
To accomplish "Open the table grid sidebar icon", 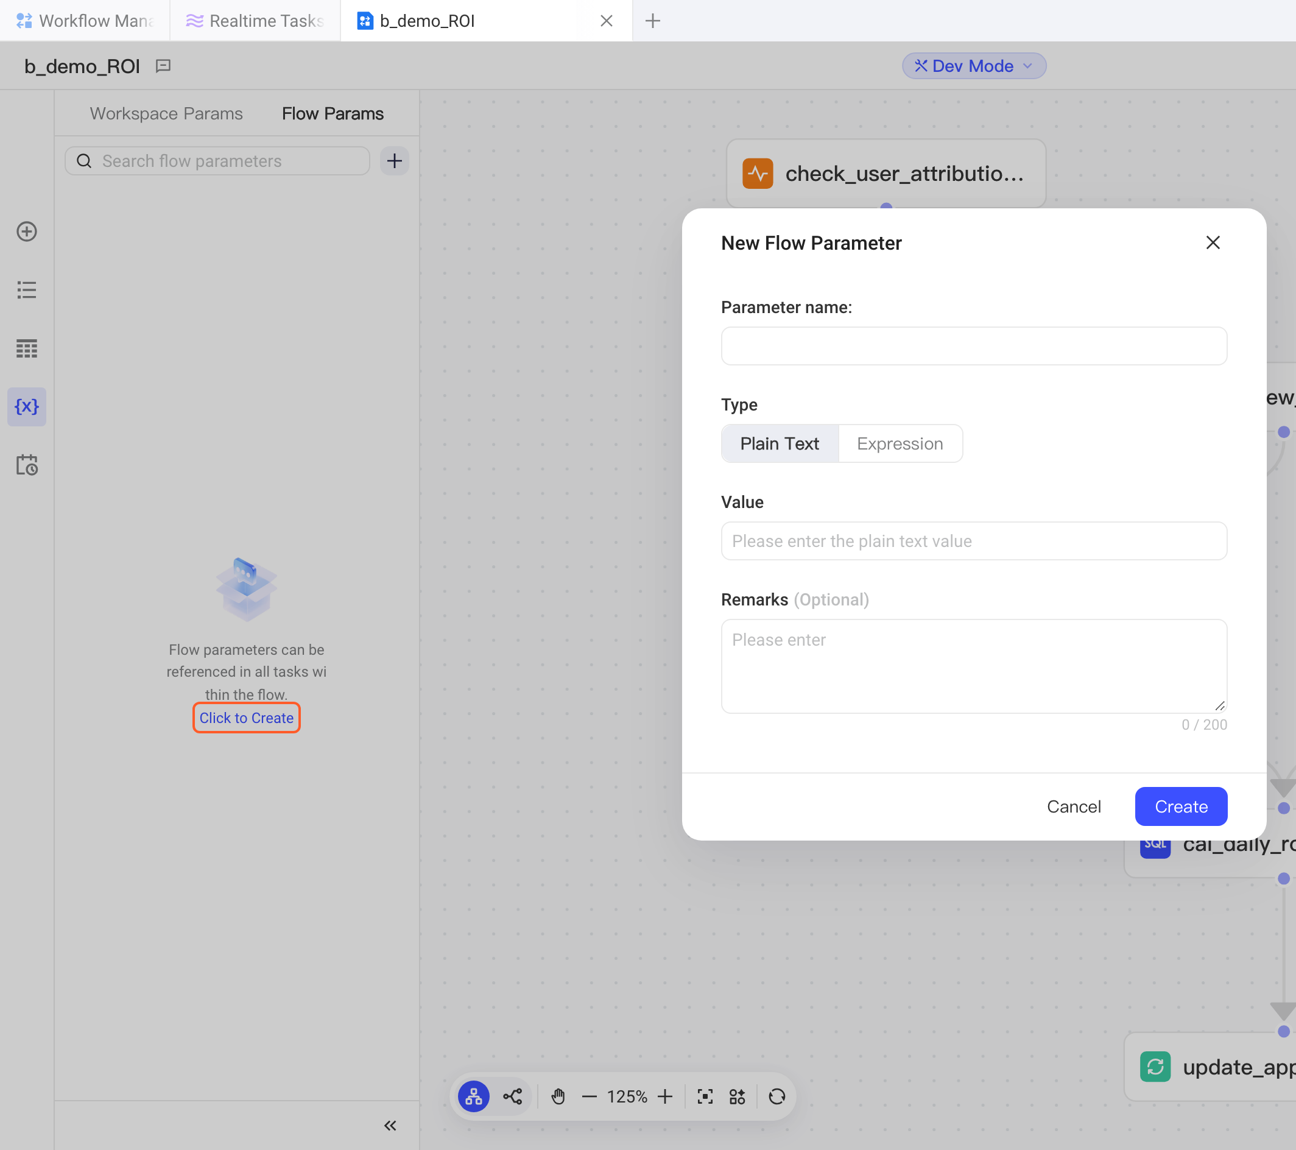I will [27, 348].
